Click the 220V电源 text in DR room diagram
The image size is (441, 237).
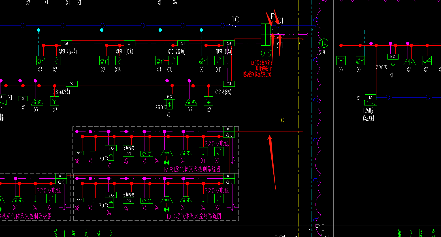pyautogui.click(x=217, y=191)
